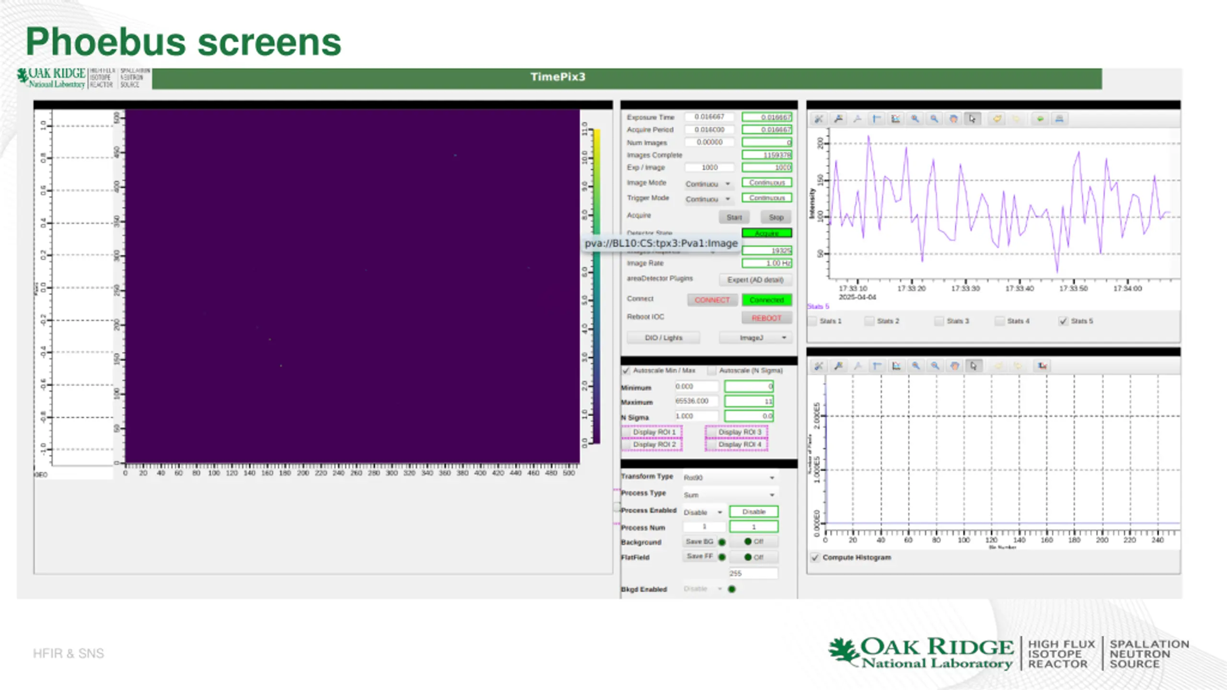Viewport: 1227px width, 690px height.
Task: Enable Autoscale (N Sigma) checkbox
Action: click(712, 371)
